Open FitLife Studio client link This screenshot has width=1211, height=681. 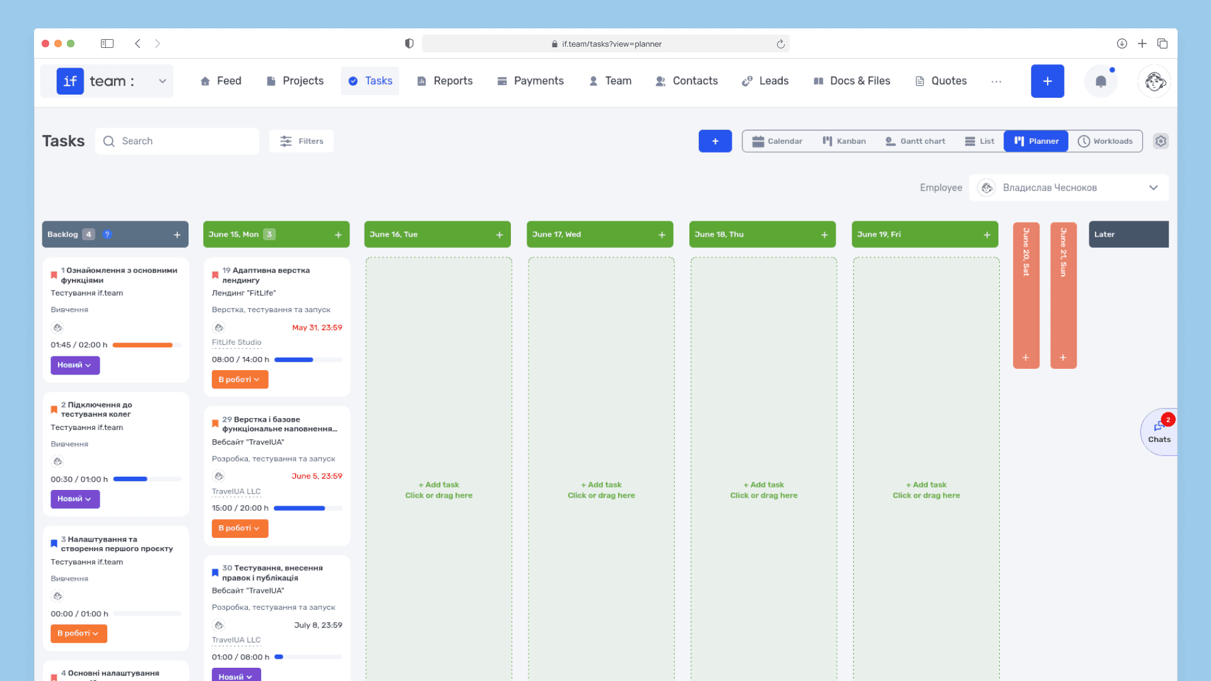pyautogui.click(x=237, y=342)
